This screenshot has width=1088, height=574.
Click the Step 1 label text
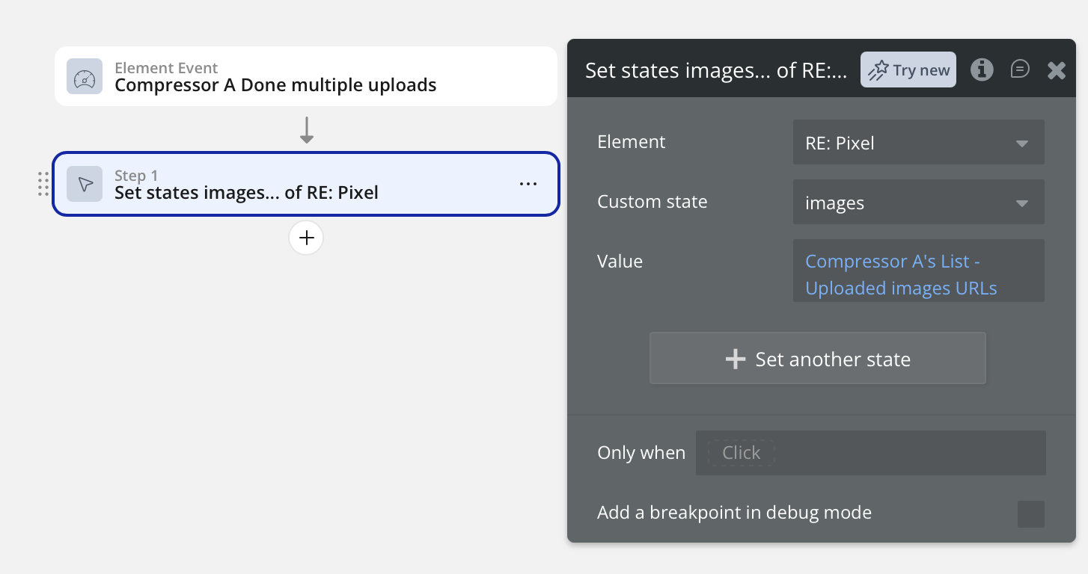click(x=136, y=176)
